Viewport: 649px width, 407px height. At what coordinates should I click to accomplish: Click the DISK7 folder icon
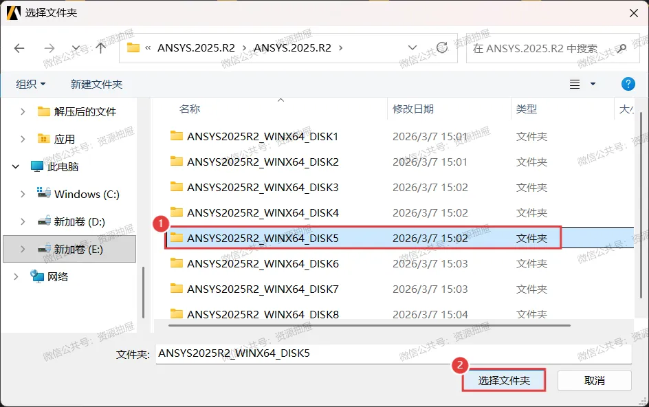tap(177, 288)
